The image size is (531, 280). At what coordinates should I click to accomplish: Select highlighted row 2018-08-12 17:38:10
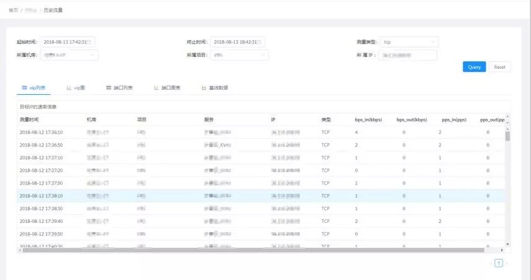click(x=261, y=196)
